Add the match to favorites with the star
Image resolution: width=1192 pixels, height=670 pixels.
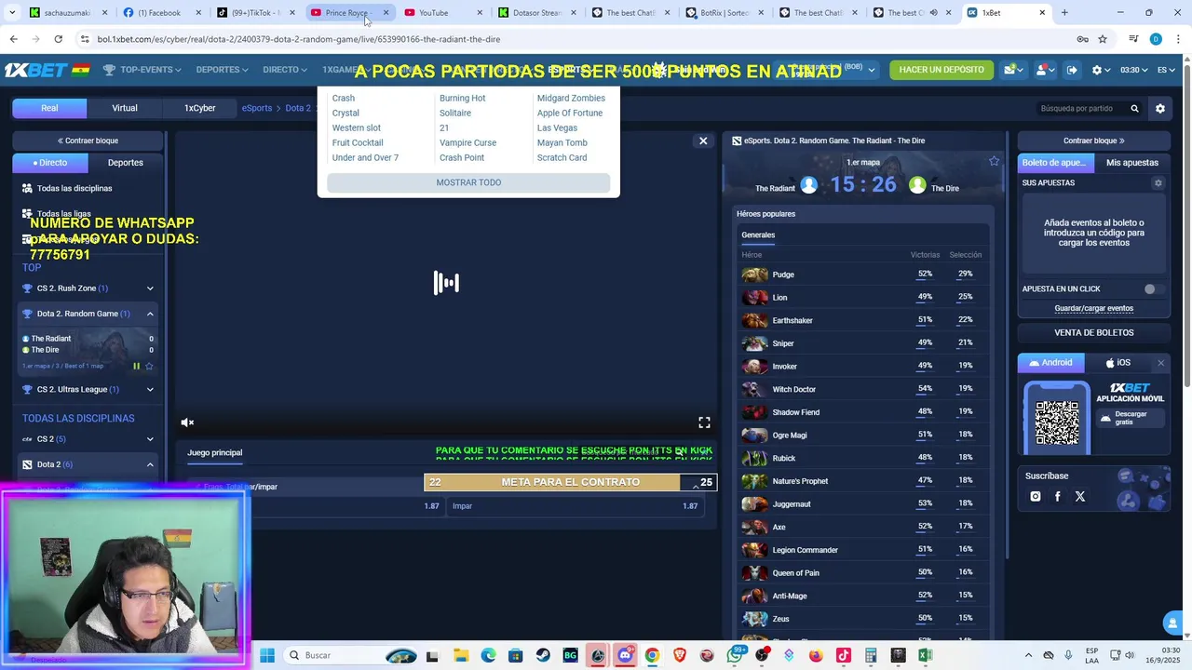(994, 162)
